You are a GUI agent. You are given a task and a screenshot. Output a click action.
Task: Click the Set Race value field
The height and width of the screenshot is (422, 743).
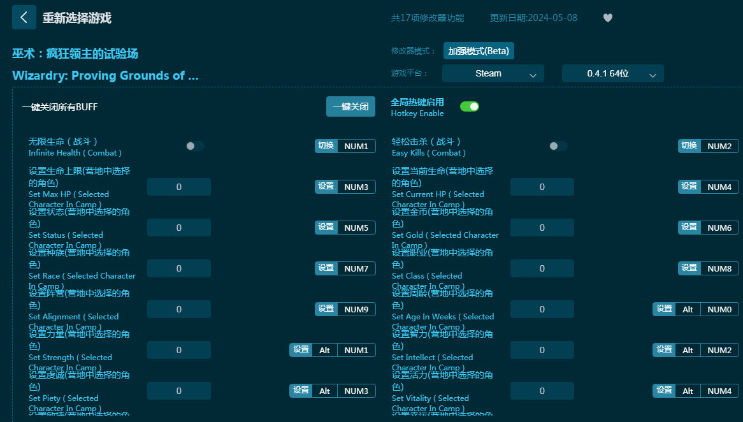coord(179,268)
